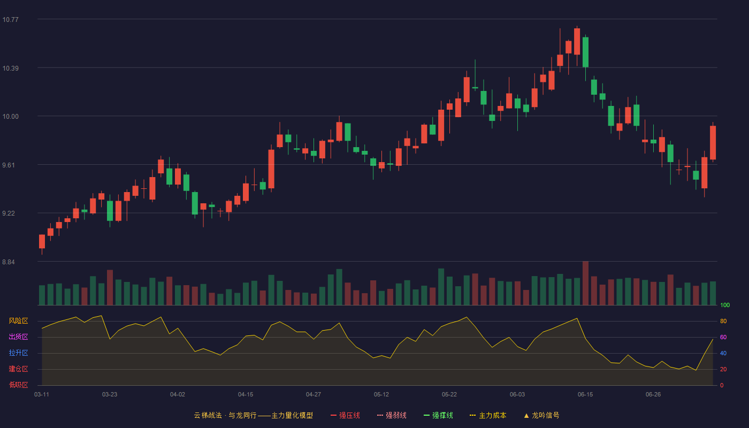Toggle the 强压线 legend item

345,415
